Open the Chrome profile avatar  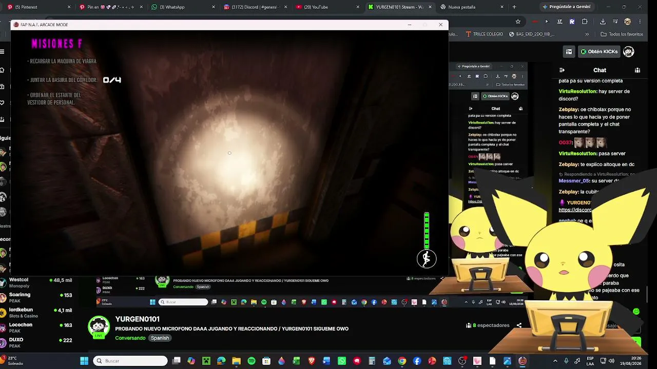[x=627, y=22]
